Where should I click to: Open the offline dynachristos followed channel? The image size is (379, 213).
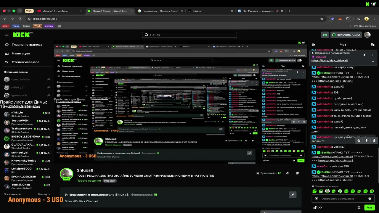pyautogui.click(x=27, y=80)
